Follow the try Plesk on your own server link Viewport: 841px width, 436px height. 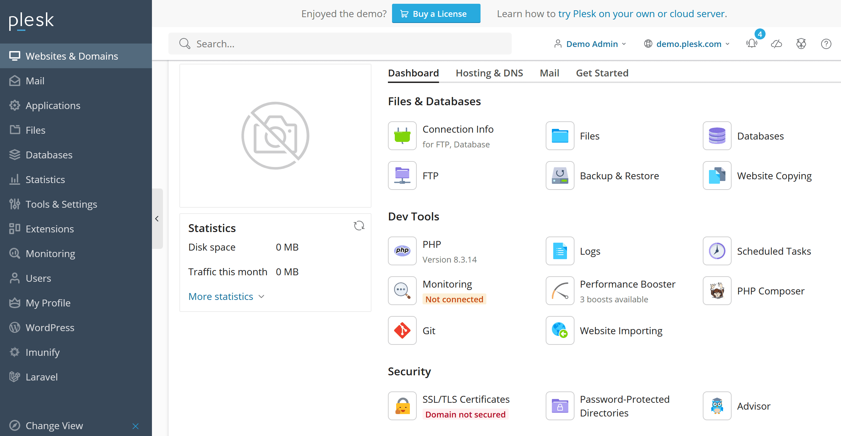pyautogui.click(x=642, y=14)
